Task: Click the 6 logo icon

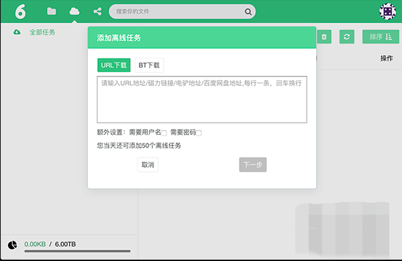Action: pyautogui.click(x=21, y=11)
